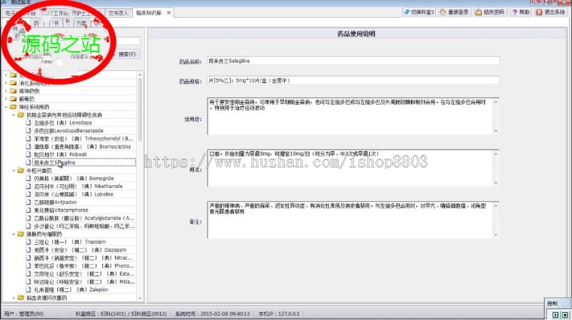Select 硝西泮 Nitraz... tree entry
Image resolution: width=572 pixels, height=320 pixels.
[x=83, y=258]
